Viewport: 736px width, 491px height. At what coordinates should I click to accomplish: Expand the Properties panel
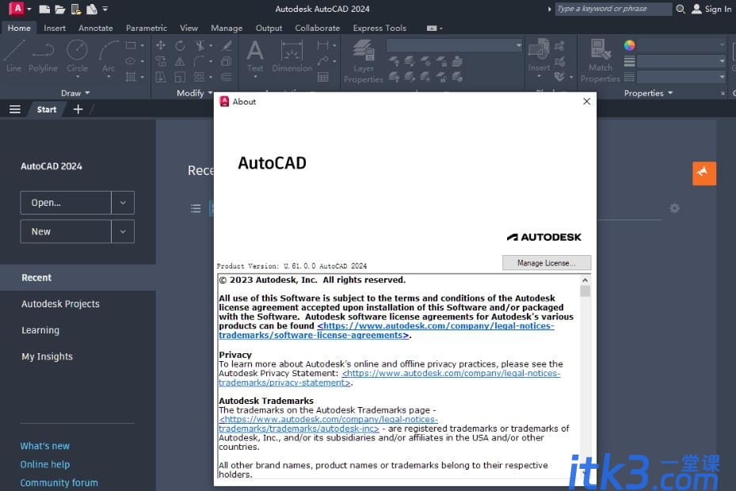point(648,93)
